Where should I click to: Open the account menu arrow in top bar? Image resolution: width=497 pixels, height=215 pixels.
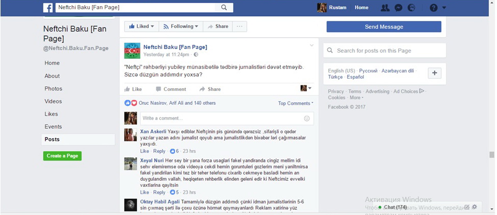(x=444, y=8)
